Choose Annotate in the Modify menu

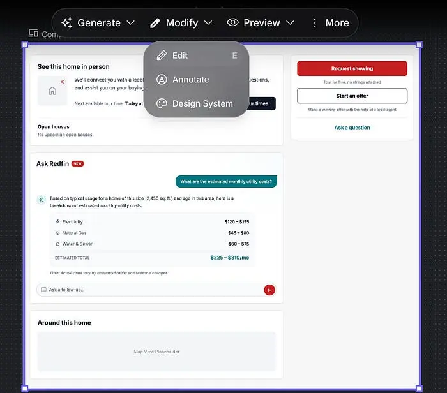[190, 80]
